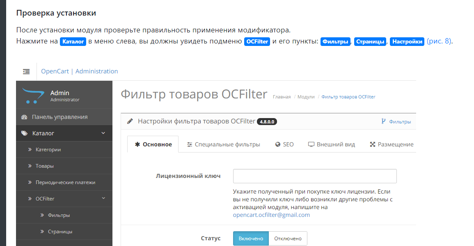Image resolution: width=474 pixels, height=246 pixels.
Task: Click the Статус field label
Action: [x=211, y=239]
